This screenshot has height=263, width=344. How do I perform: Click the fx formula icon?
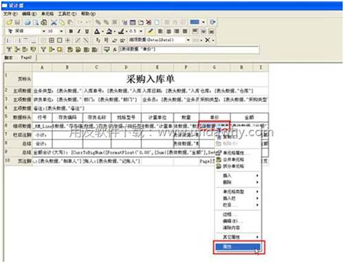coord(115,49)
